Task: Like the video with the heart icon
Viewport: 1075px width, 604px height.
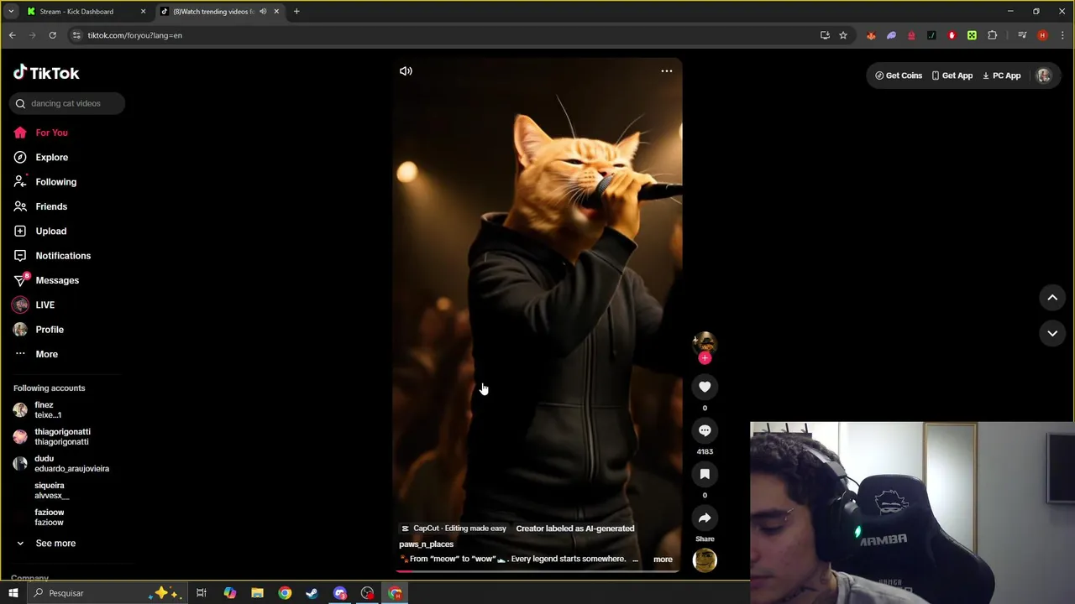Action: tap(705, 387)
